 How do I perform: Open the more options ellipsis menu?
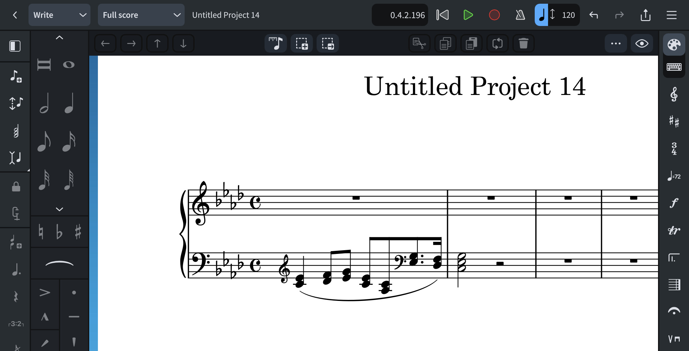[616, 44]
